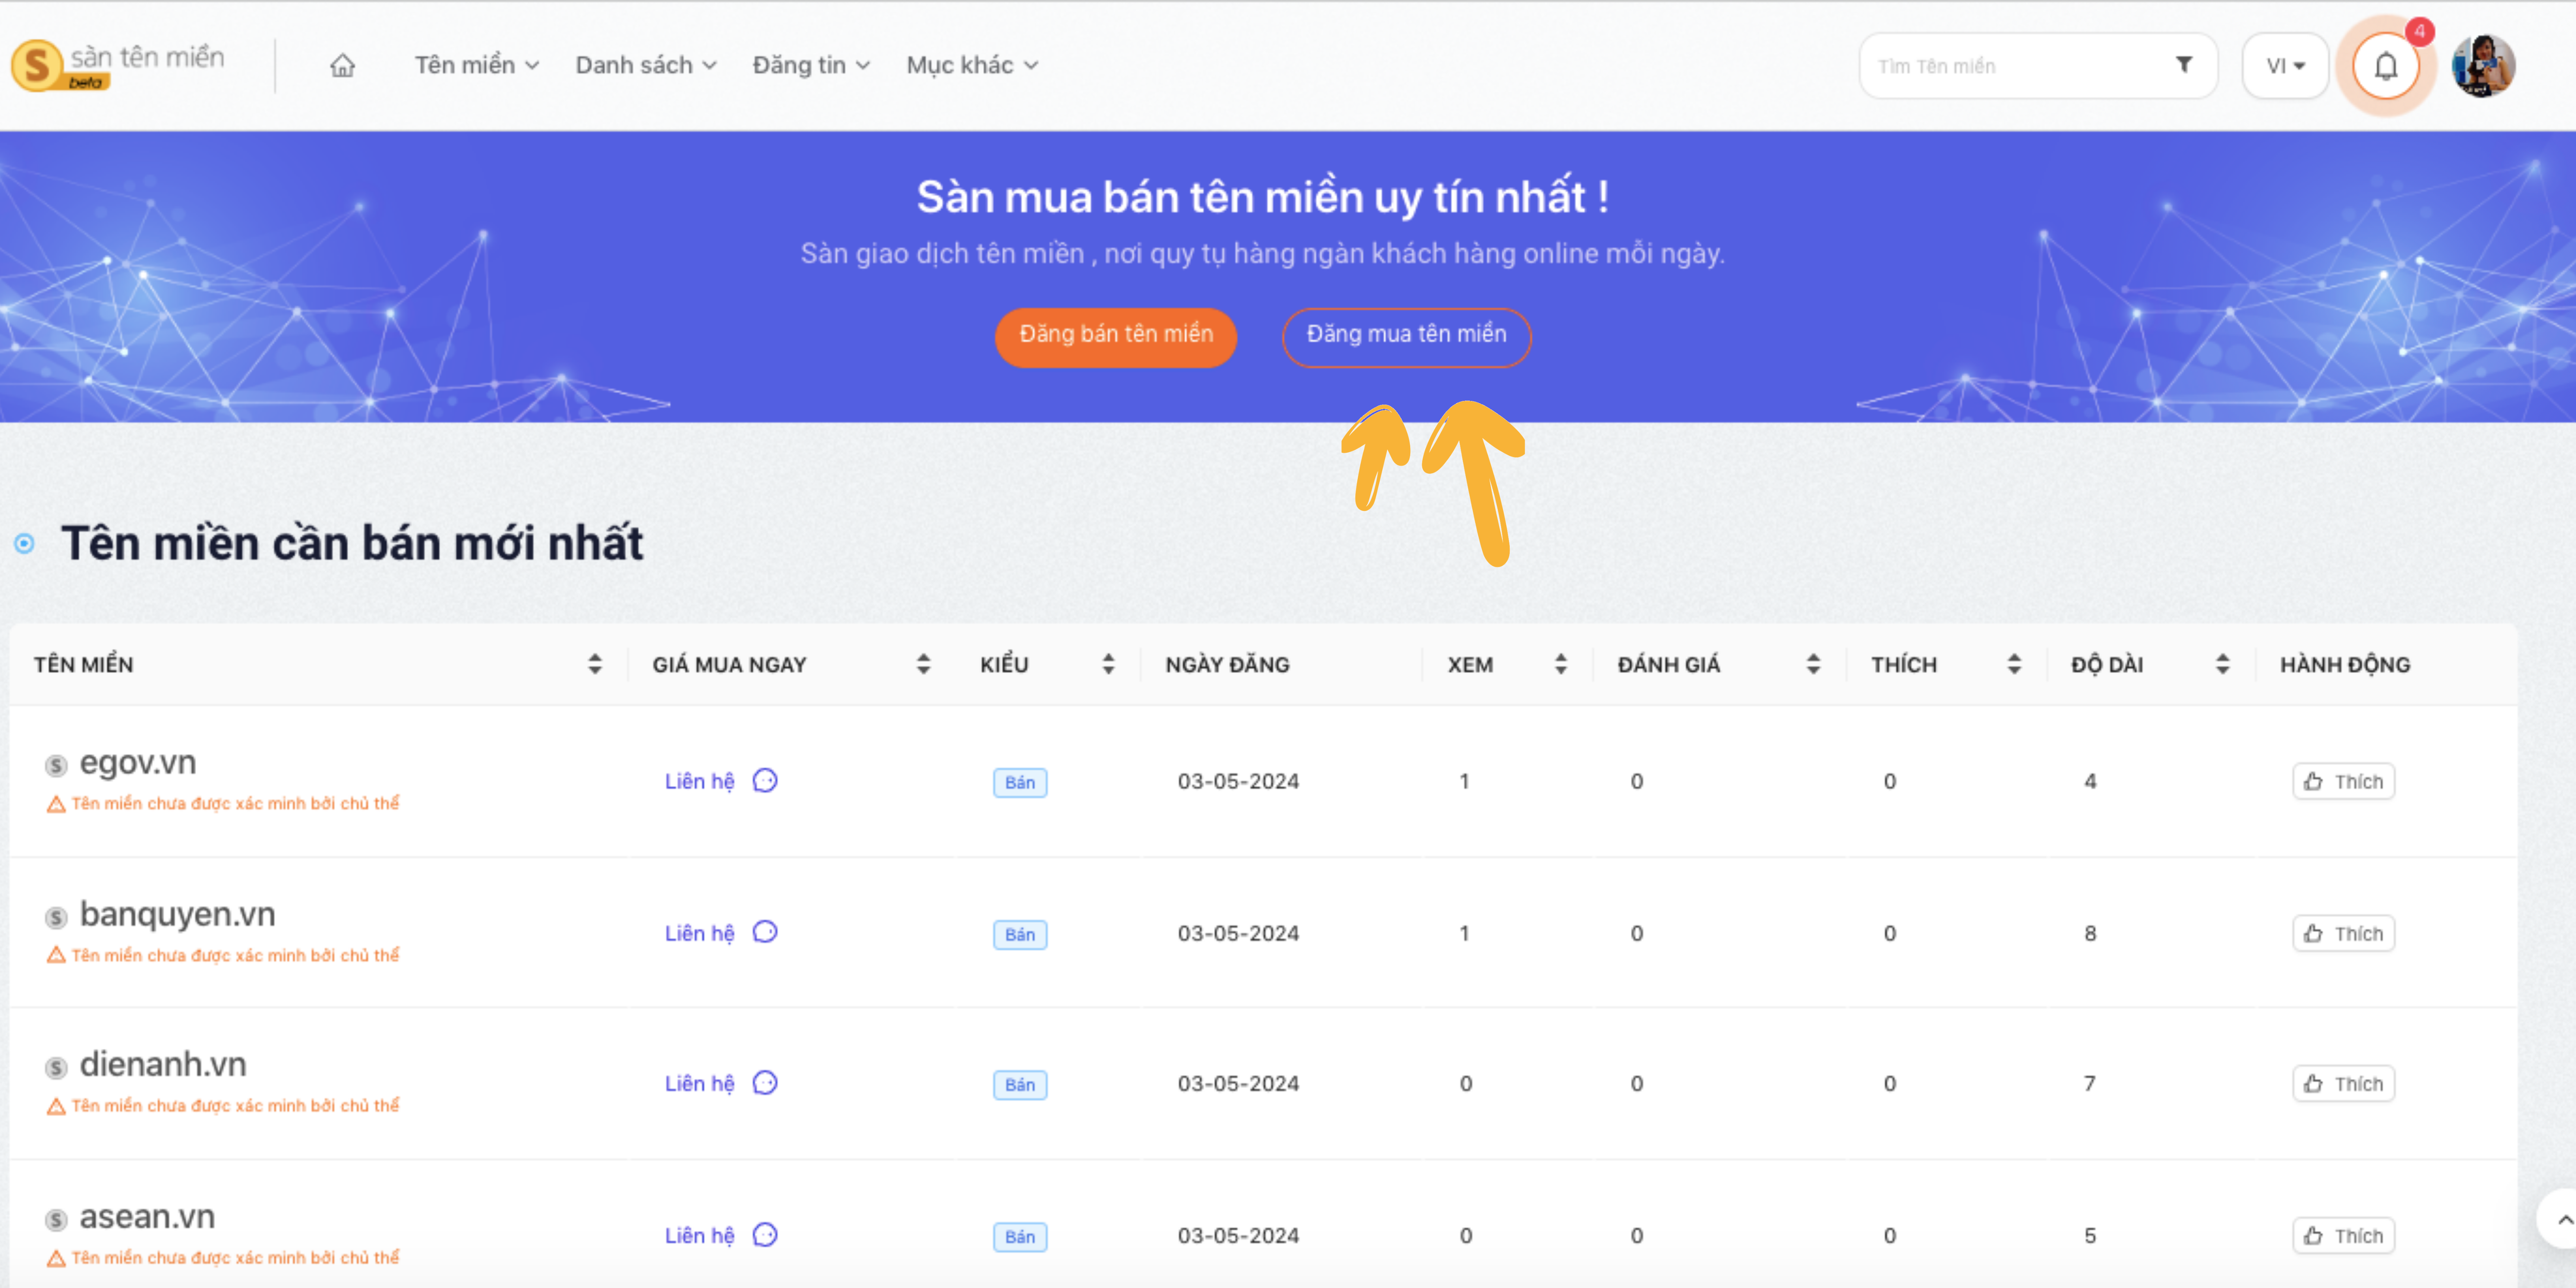
Task: Click the coin icon beside banquyen.vn
Action: (x=56, y=917)
